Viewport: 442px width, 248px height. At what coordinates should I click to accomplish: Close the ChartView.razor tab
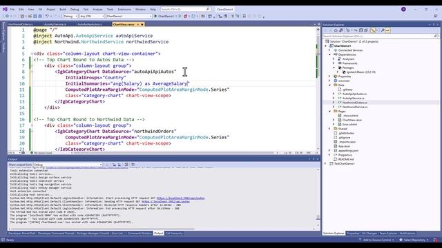(x=142, y=25)
